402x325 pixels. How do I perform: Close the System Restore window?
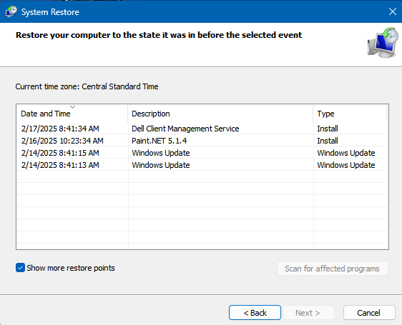tap(392, 11)
